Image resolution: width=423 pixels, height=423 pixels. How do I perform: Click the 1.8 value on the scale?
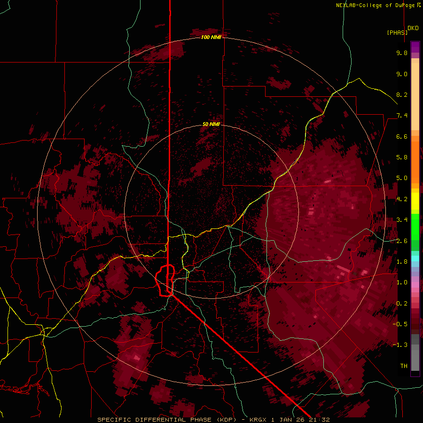(402, 262)
